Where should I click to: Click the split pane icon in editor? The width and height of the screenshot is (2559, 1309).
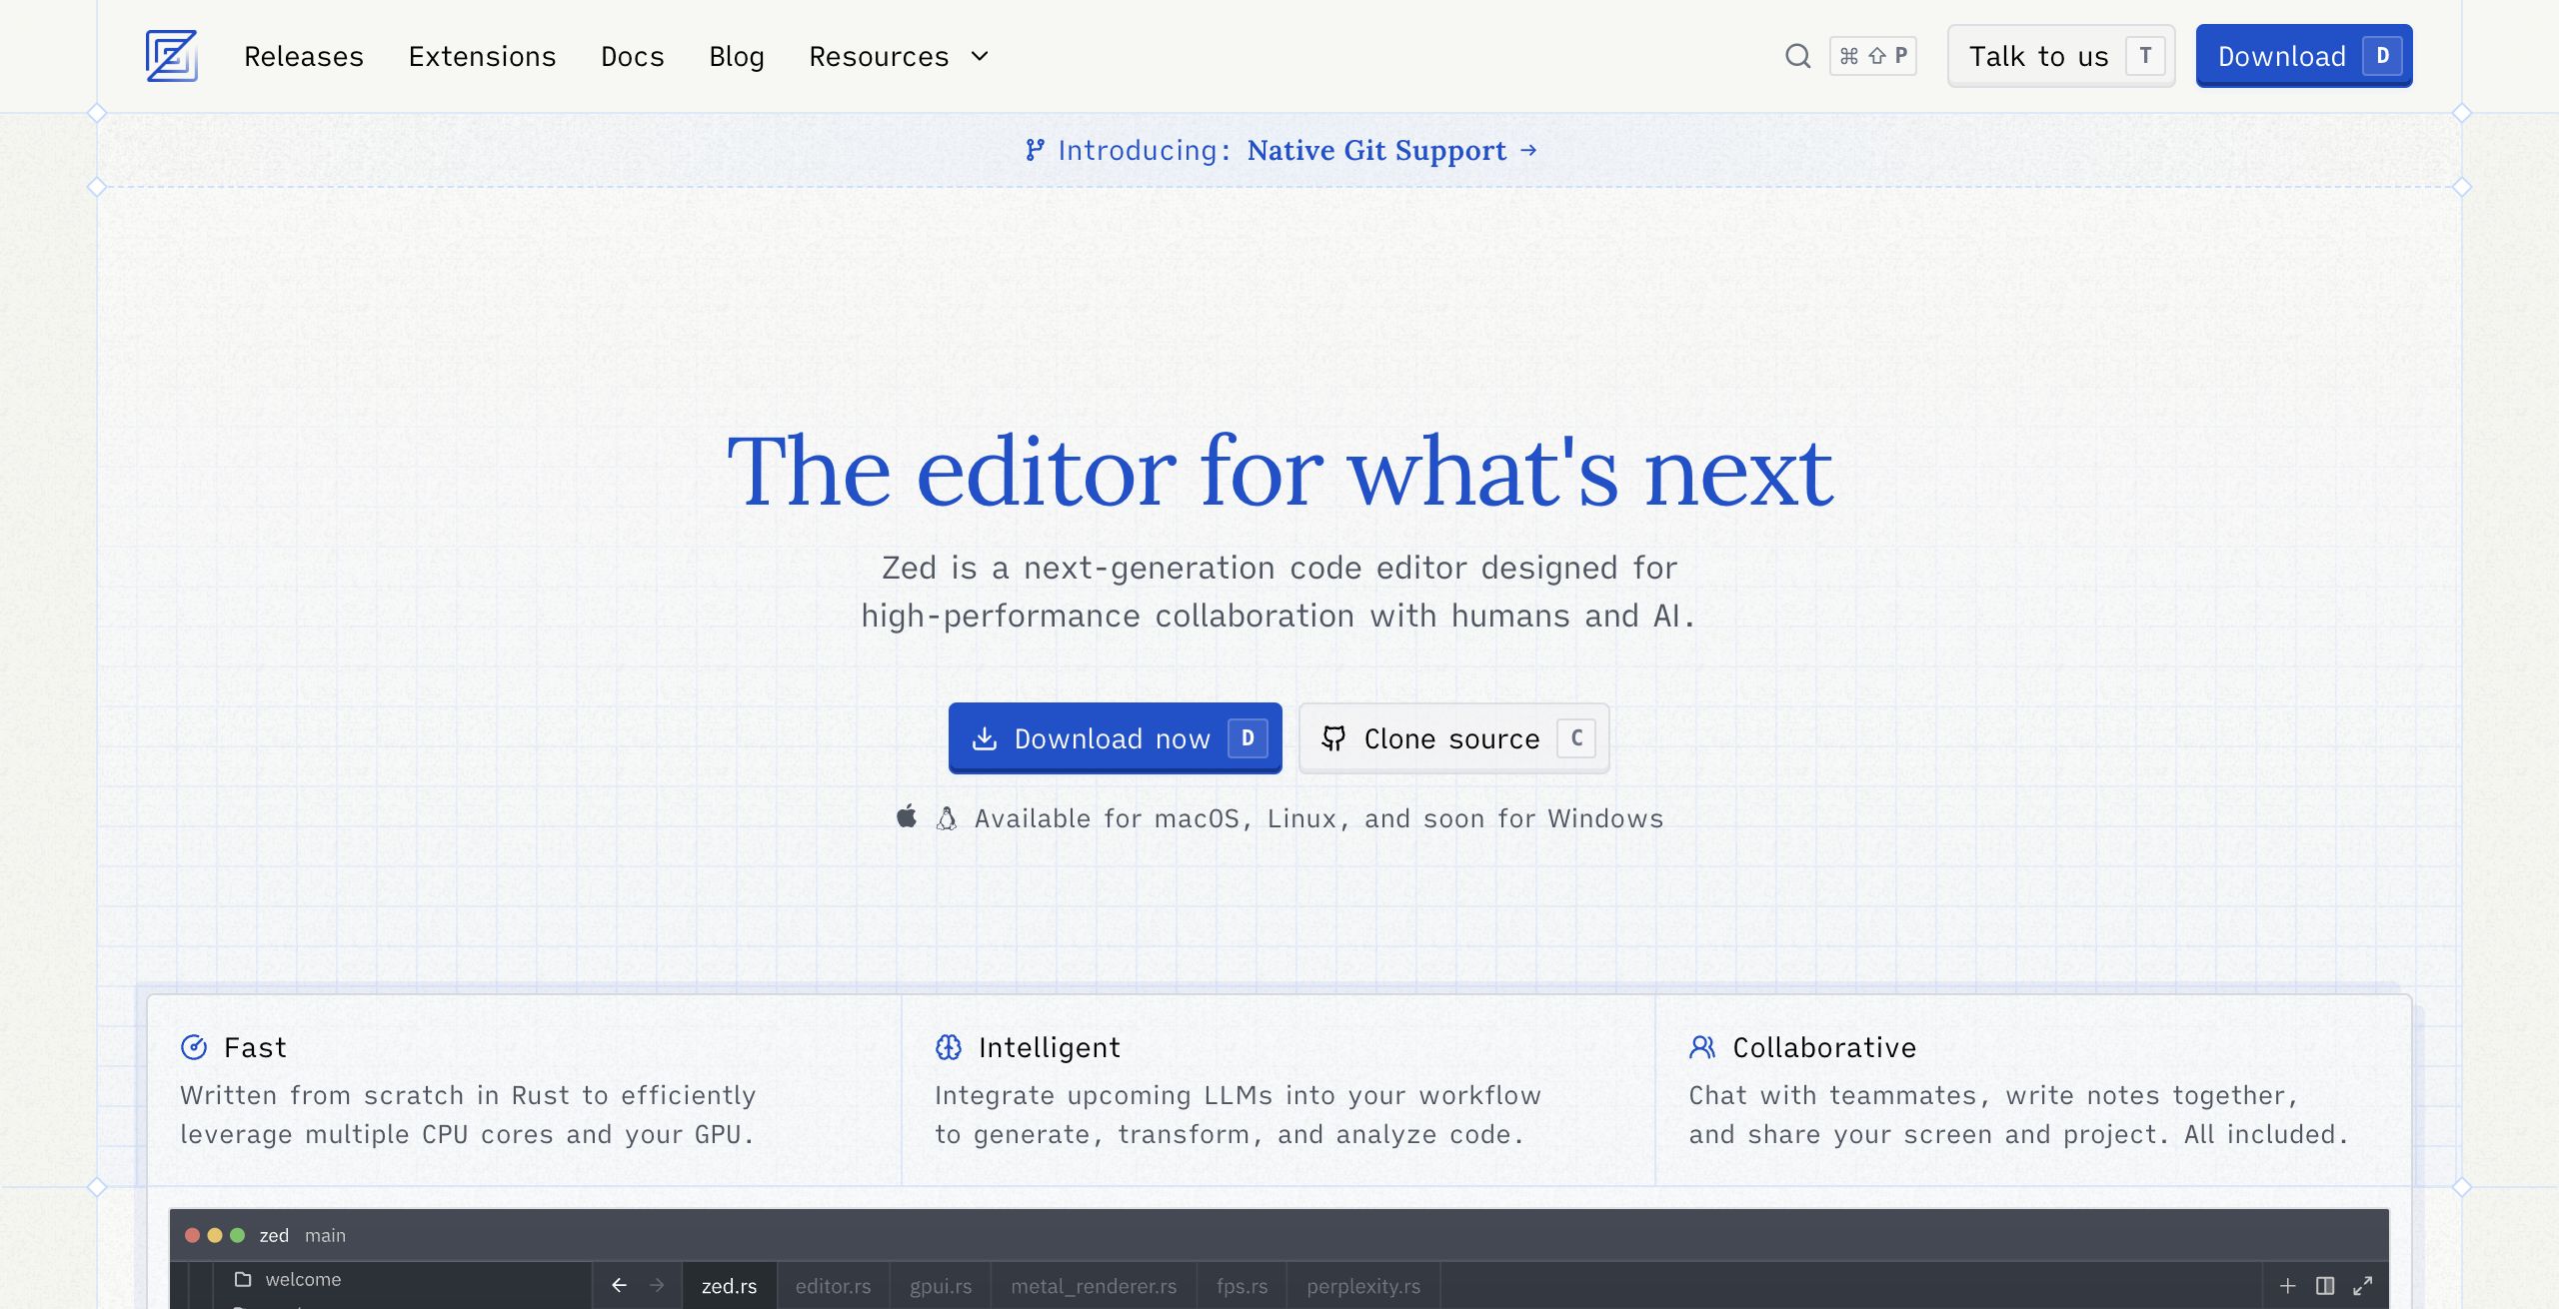click(x=2325, y=1286)
